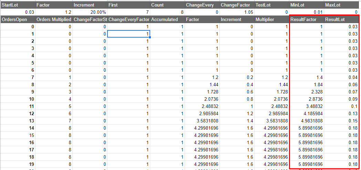Select the ResultLot value 0.07
Screen dimensions: 361x170
point(342,92)
